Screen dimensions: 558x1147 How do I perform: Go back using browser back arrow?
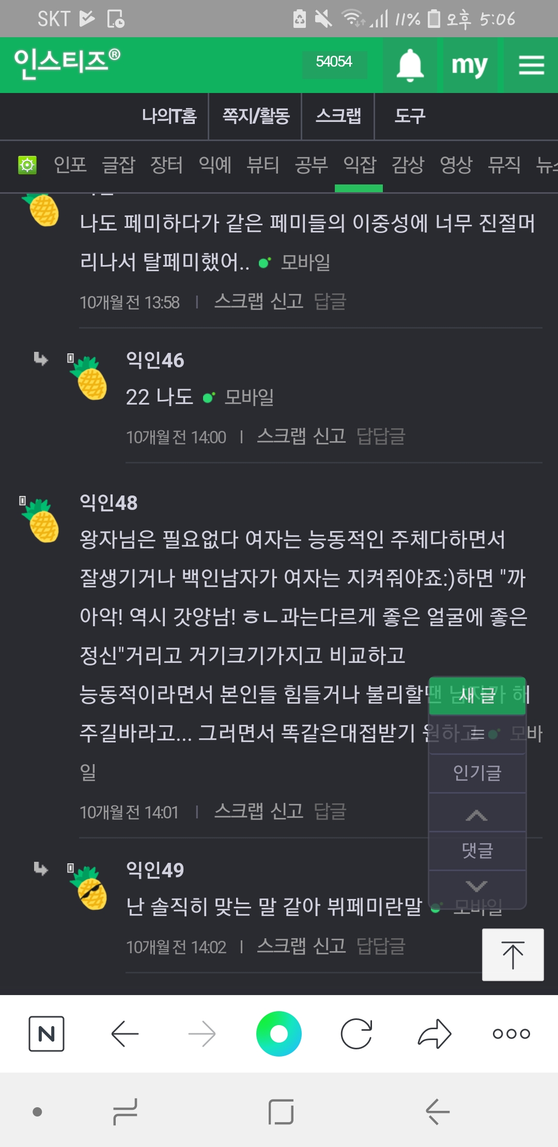[x=125, y=1034]
